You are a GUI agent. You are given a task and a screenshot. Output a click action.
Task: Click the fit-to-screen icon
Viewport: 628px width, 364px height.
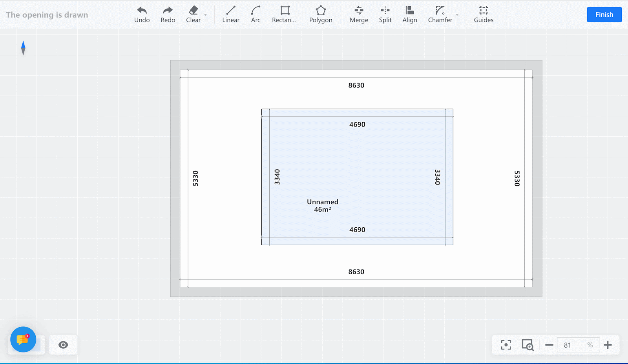point(506,345)
